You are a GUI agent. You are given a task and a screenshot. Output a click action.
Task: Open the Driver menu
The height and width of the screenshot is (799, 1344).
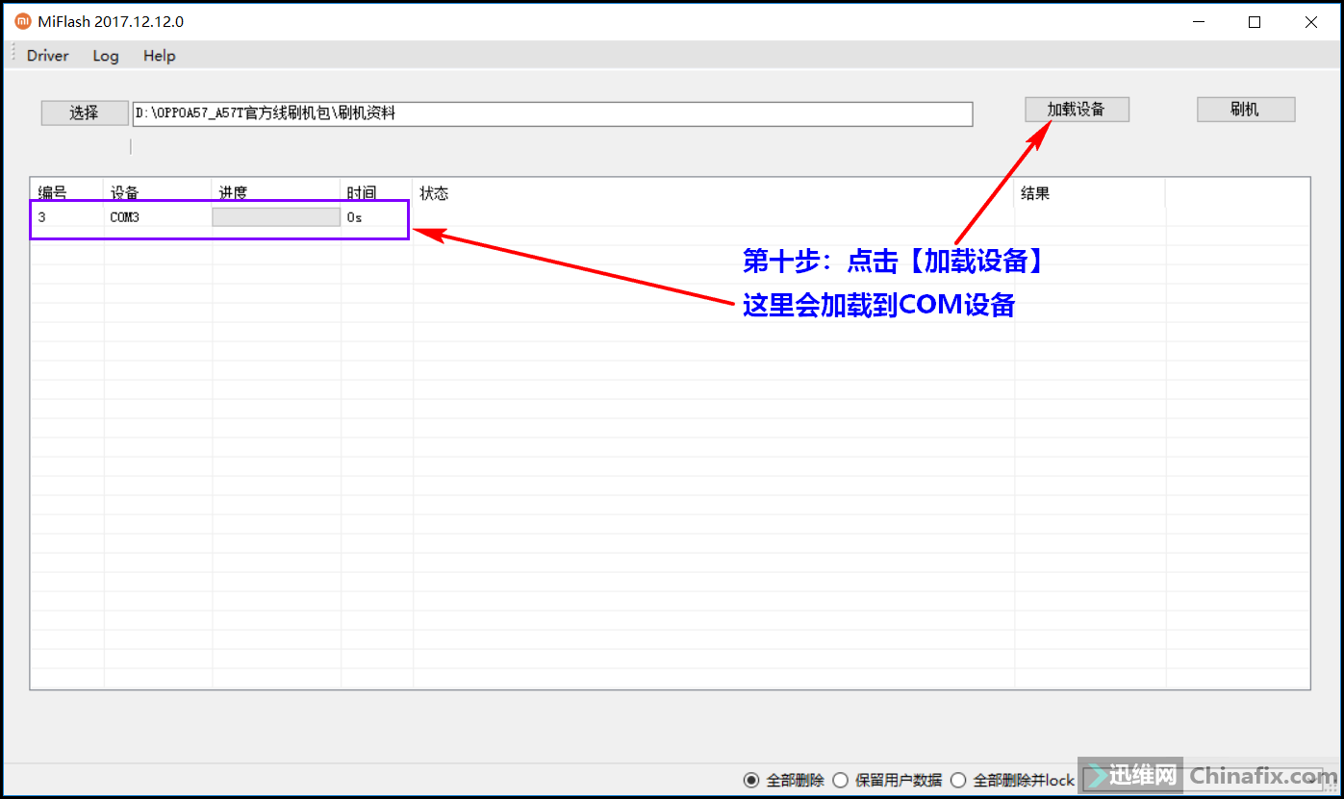(47, 56)
